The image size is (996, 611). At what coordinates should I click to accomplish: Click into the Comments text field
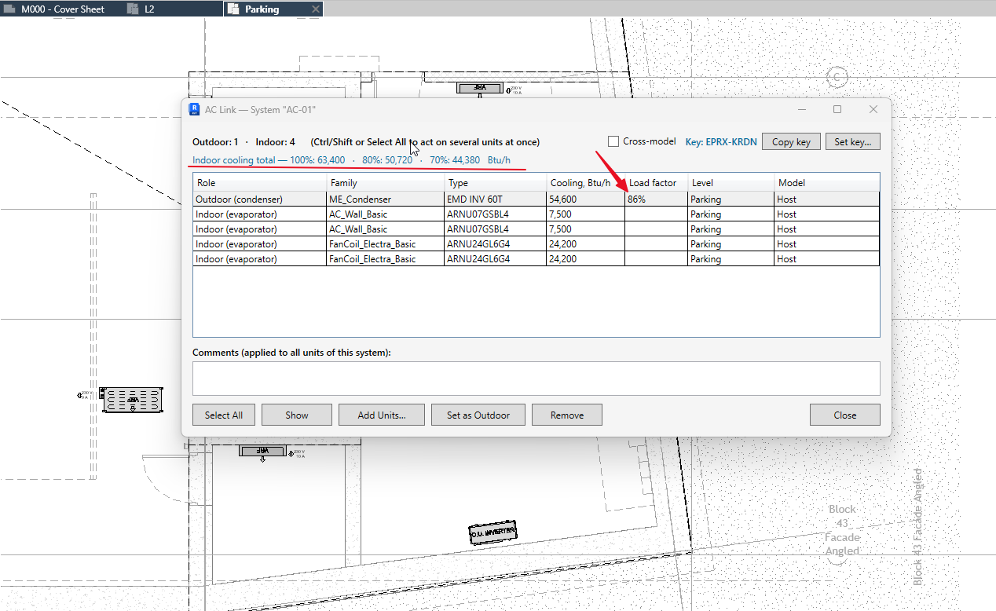click(536, 379)
